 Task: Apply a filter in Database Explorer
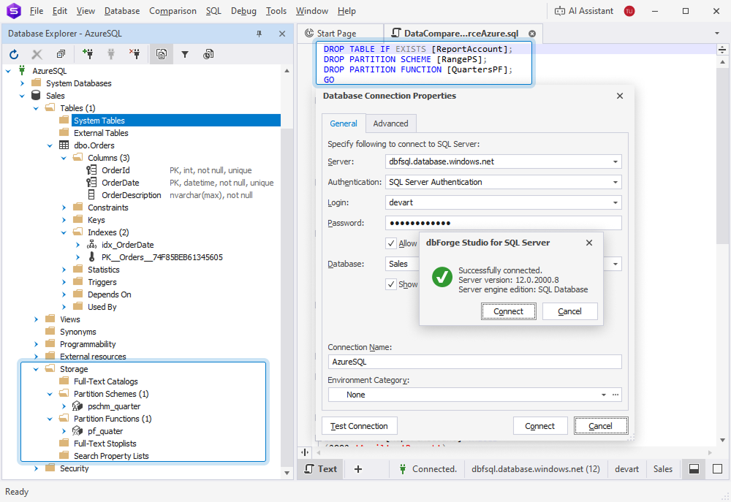coord(185,53)
